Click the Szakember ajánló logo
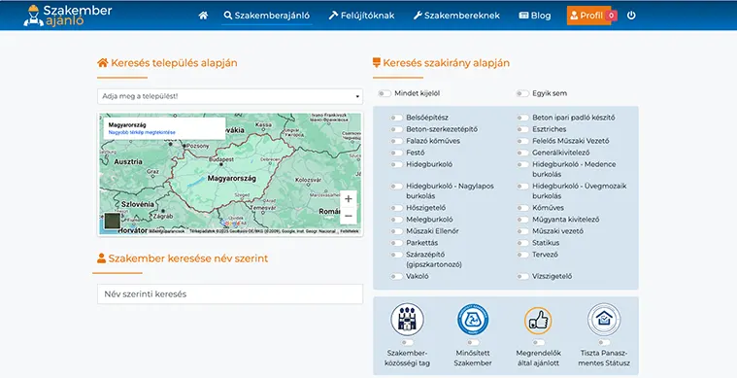This screenshot has height=378, width=737. point(68,16)
